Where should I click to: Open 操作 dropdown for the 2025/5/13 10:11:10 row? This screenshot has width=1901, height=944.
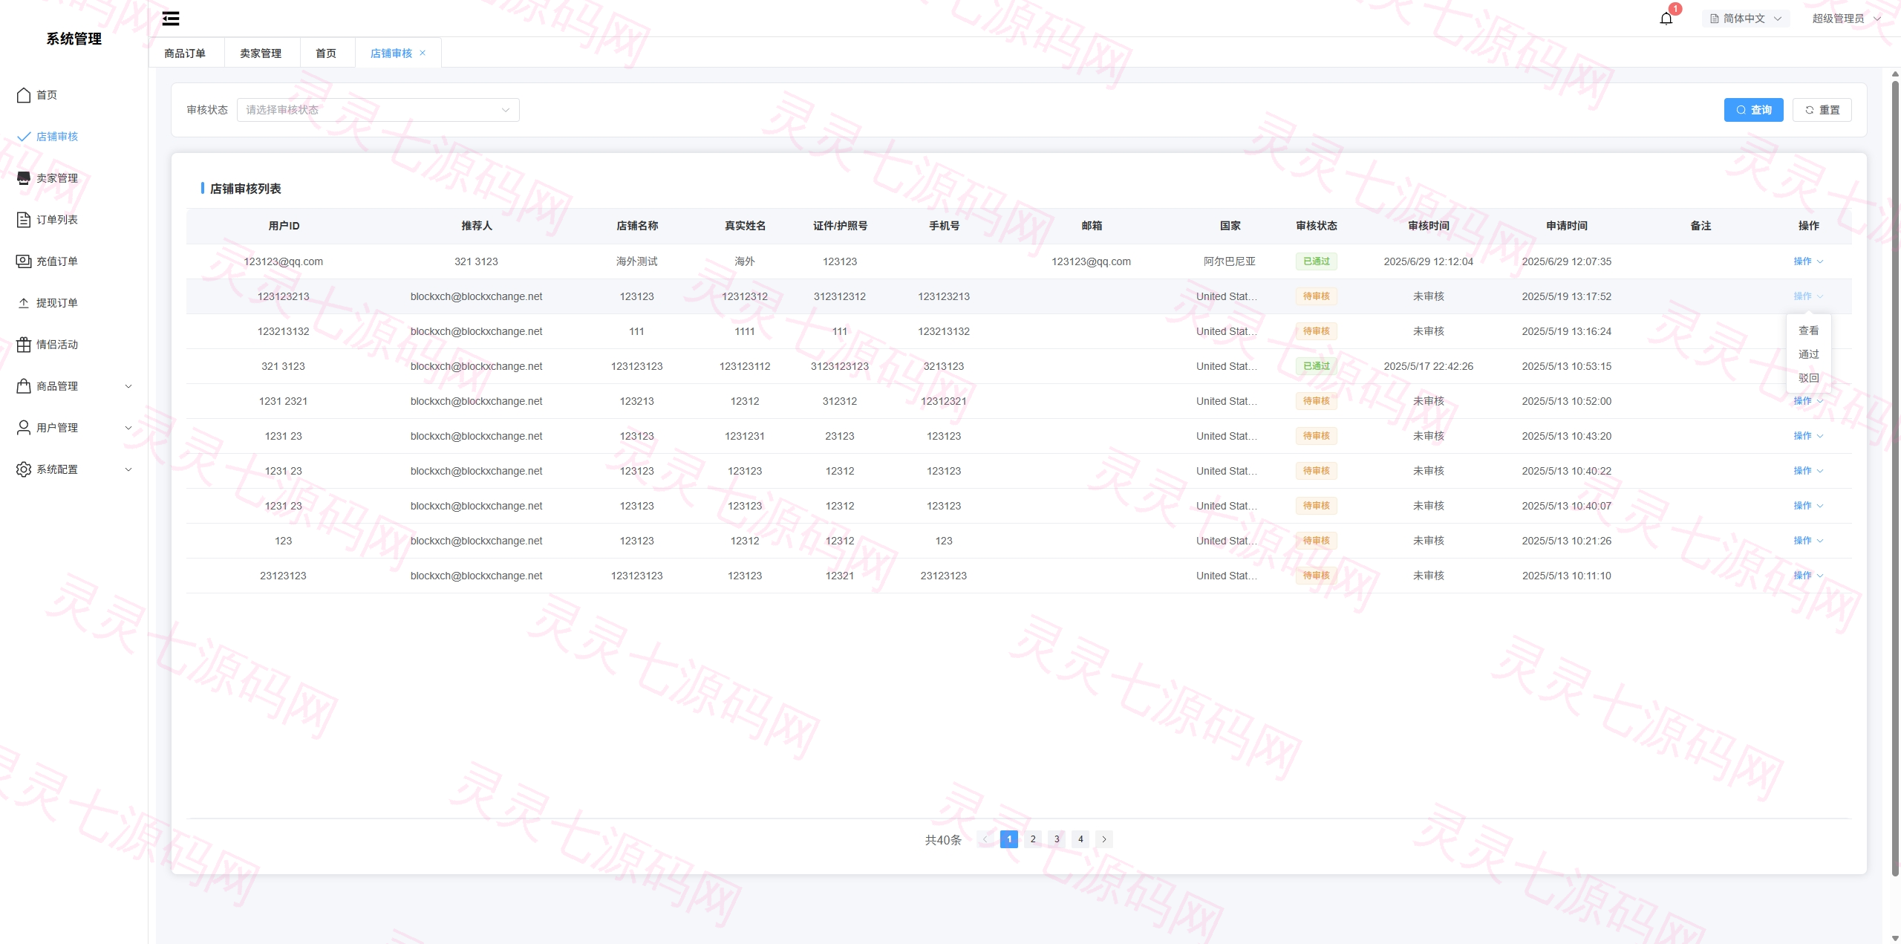point(1808,576)
